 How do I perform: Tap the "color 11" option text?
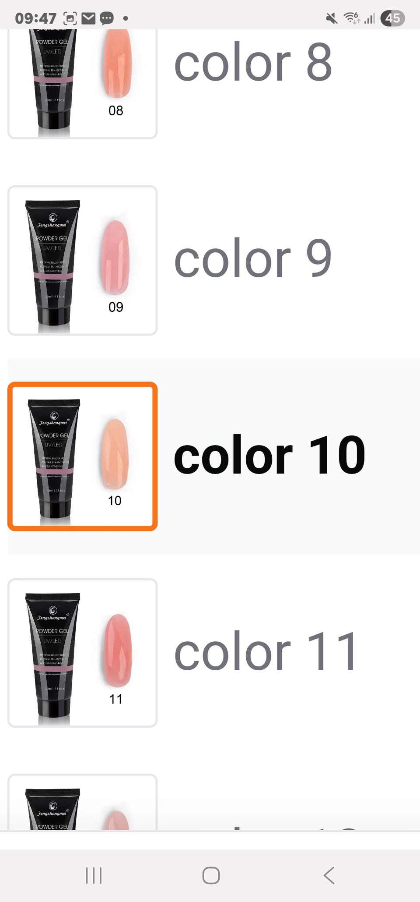point(266,651)
